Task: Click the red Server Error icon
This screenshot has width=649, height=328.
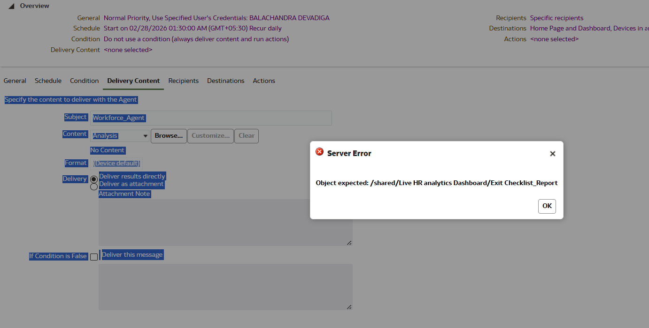Action: point(319,152)
